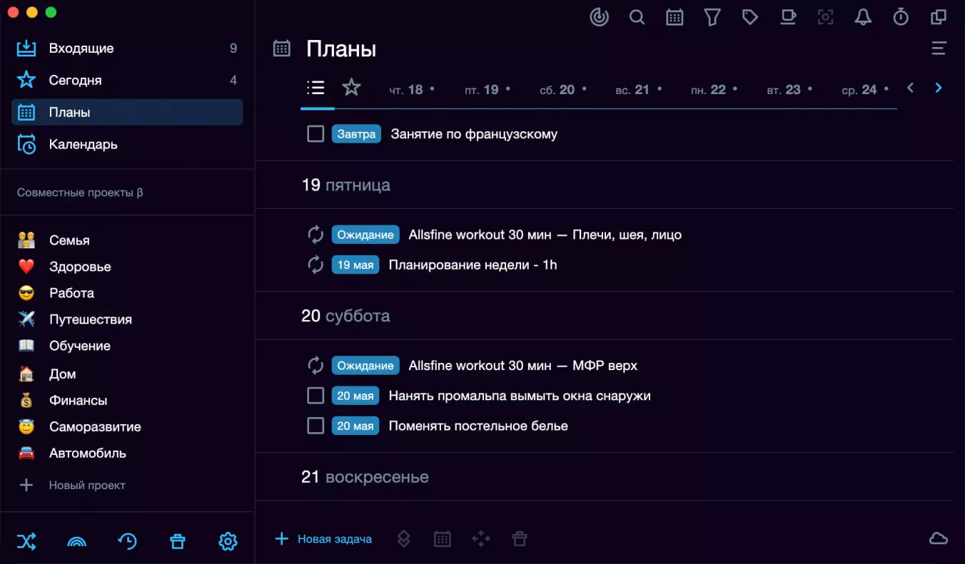Open the calendar grid icon in top toolbar
Viewport: 965px width, 564px height.
(x=675, y=17)
